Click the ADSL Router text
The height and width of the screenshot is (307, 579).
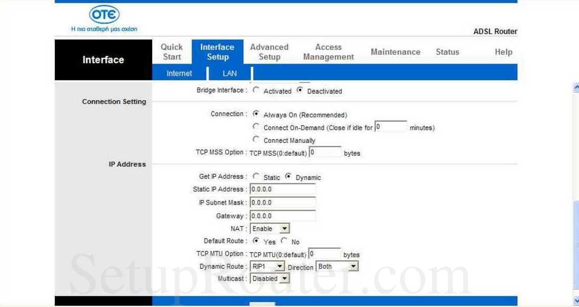[495, 32]
